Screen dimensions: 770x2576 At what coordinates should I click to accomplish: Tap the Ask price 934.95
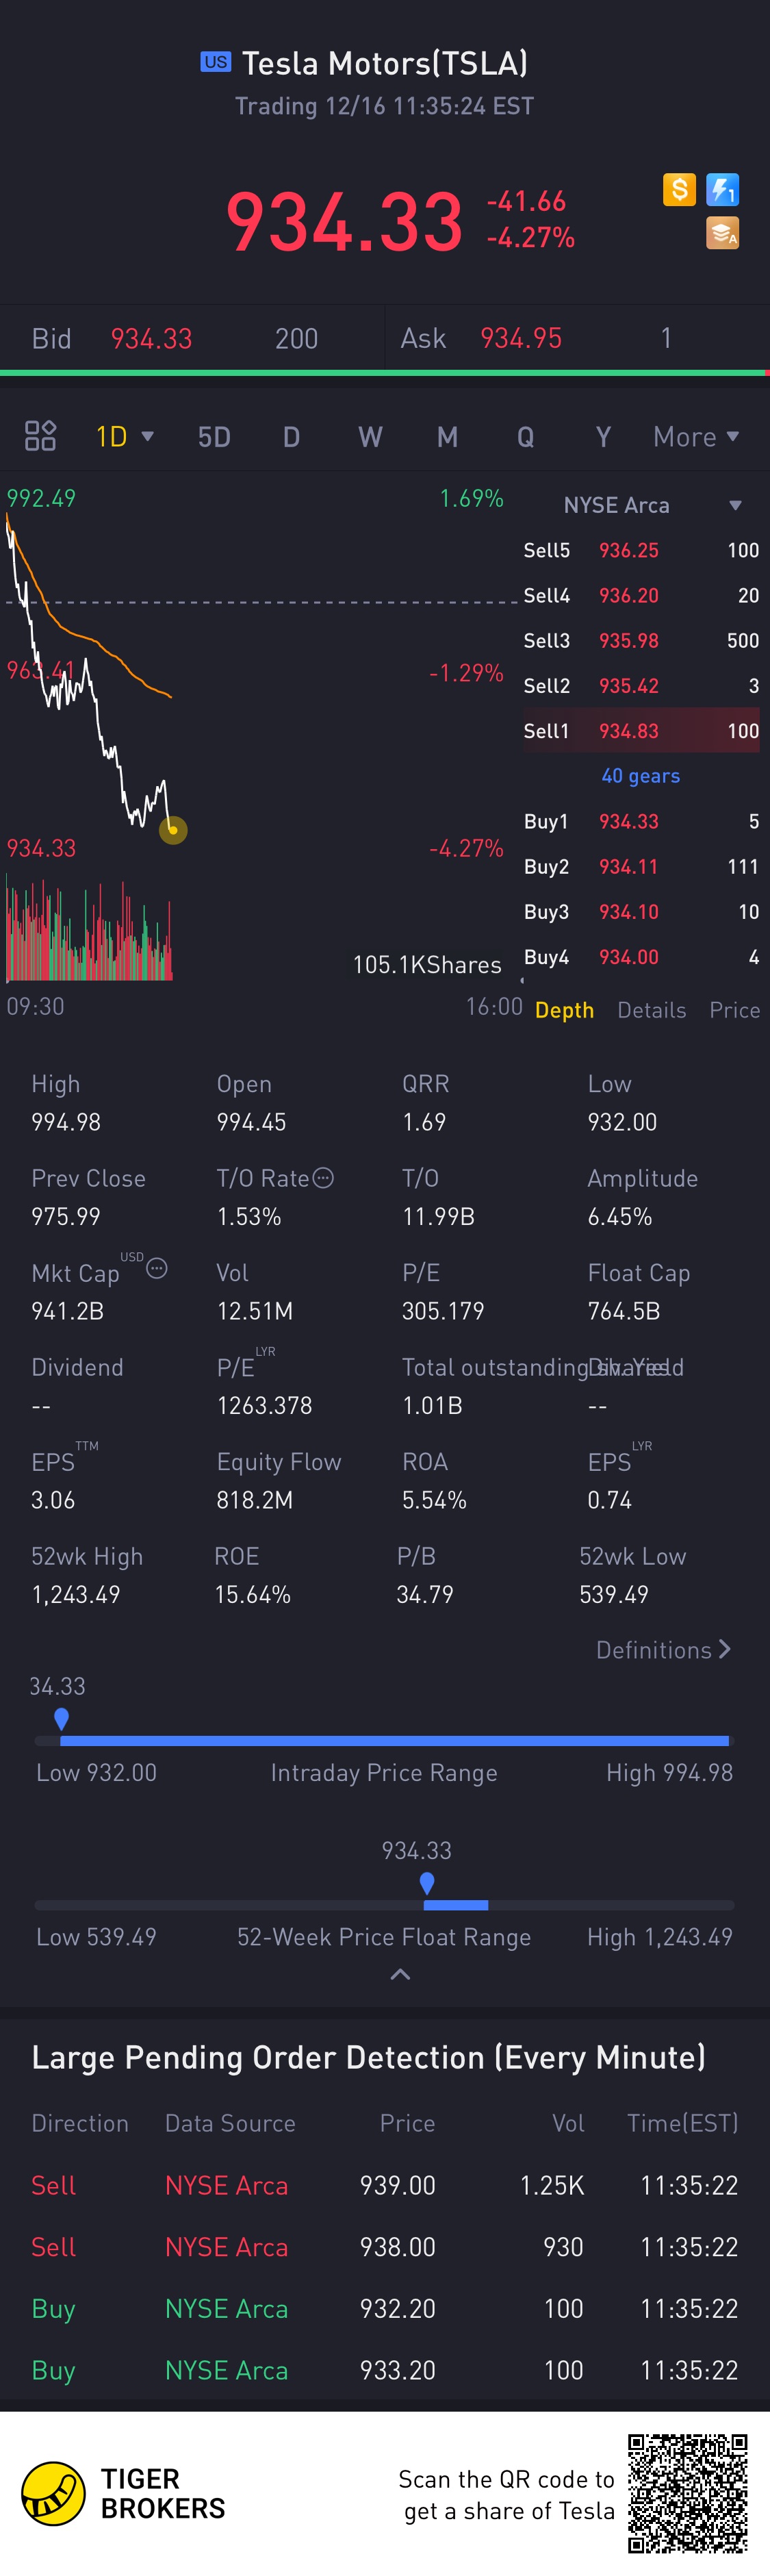521,339
